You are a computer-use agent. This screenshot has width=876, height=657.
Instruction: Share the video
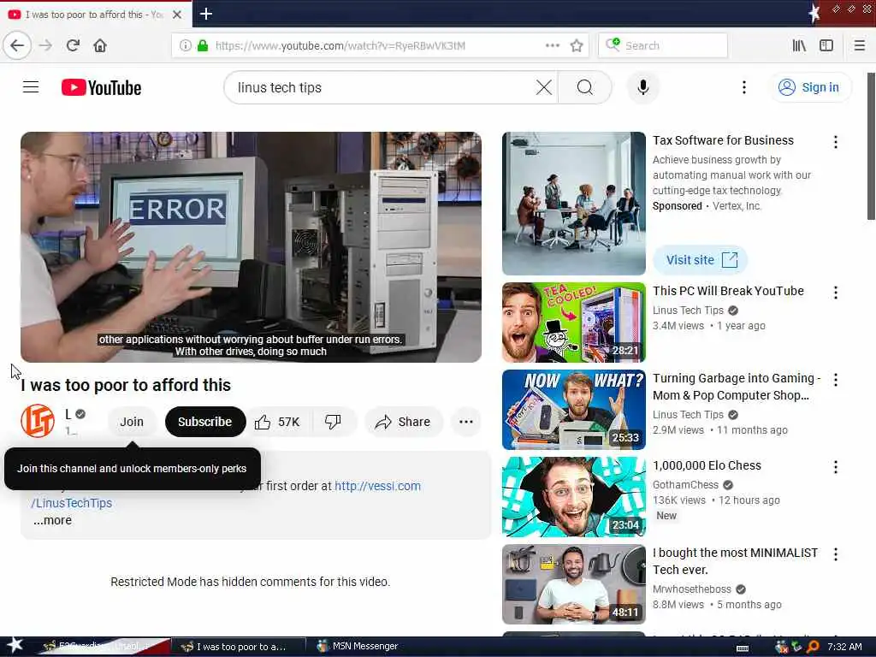(x=404, y=422)
